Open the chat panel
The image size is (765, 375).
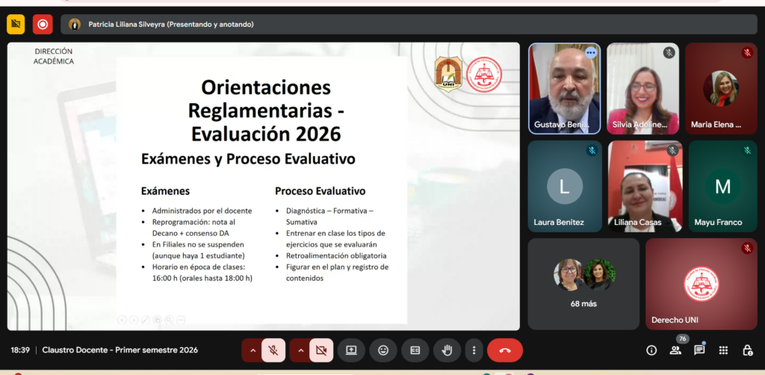[699, 350]
